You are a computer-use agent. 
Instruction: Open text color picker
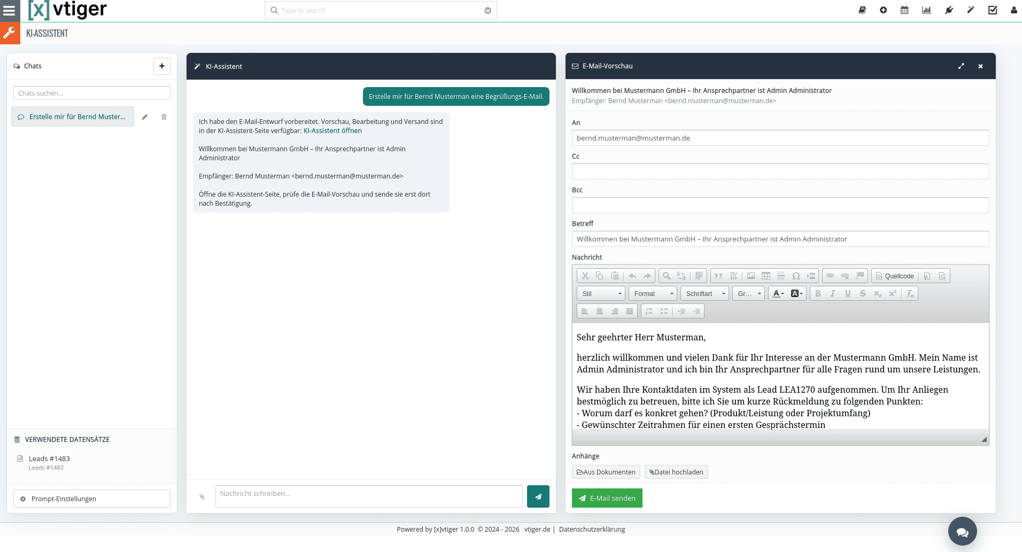pos(778,294)
